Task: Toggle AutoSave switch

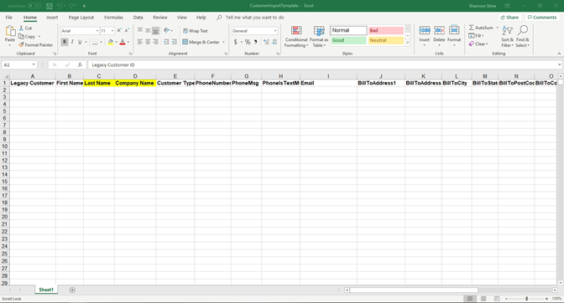Action: (x=34, y=6)
